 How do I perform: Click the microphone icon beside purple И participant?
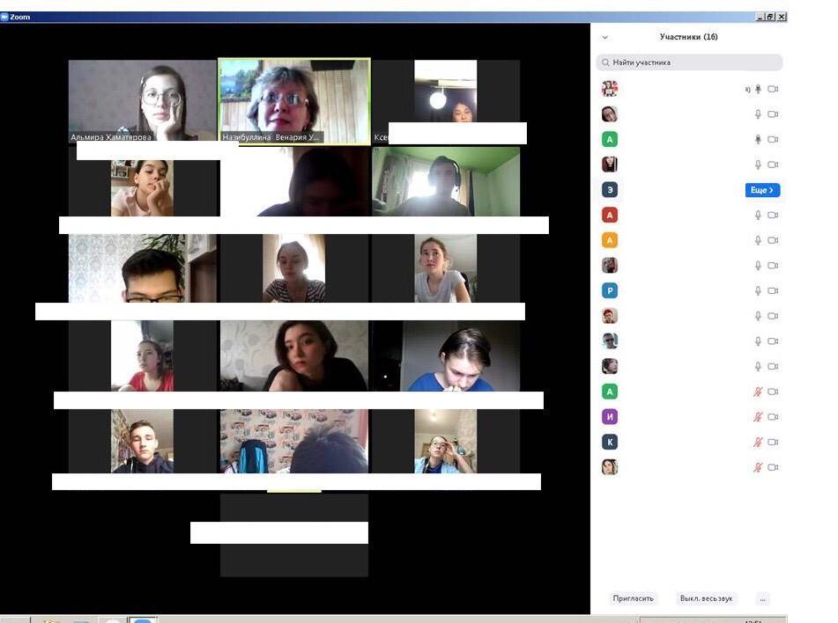(757, 417)
